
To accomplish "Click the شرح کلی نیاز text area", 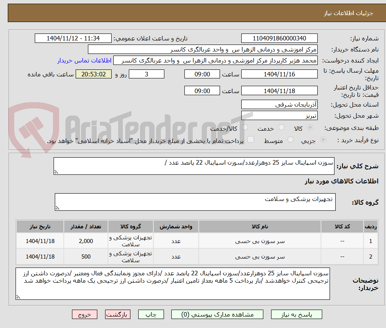I will point(194,166).
